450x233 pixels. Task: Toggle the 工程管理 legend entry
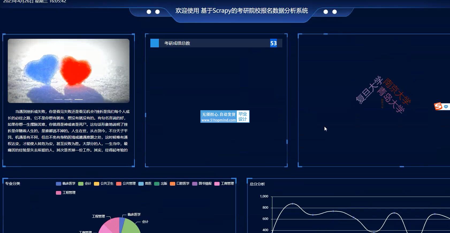point(66,193)
